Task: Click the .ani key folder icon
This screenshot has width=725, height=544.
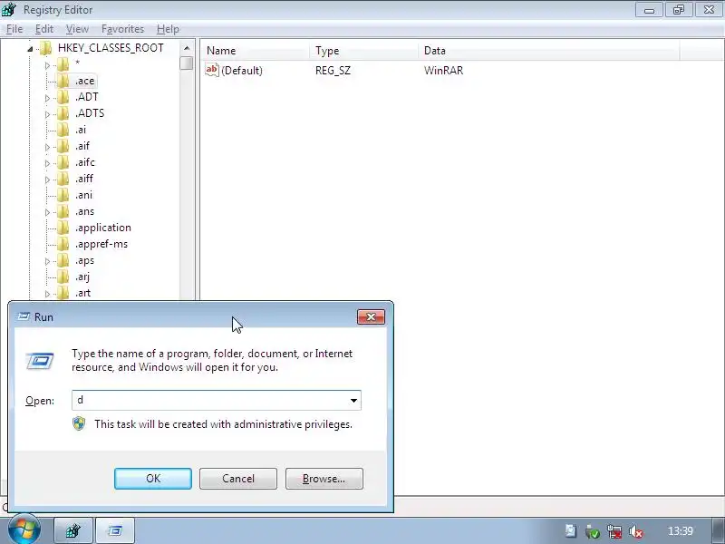Action: [63, 195]
